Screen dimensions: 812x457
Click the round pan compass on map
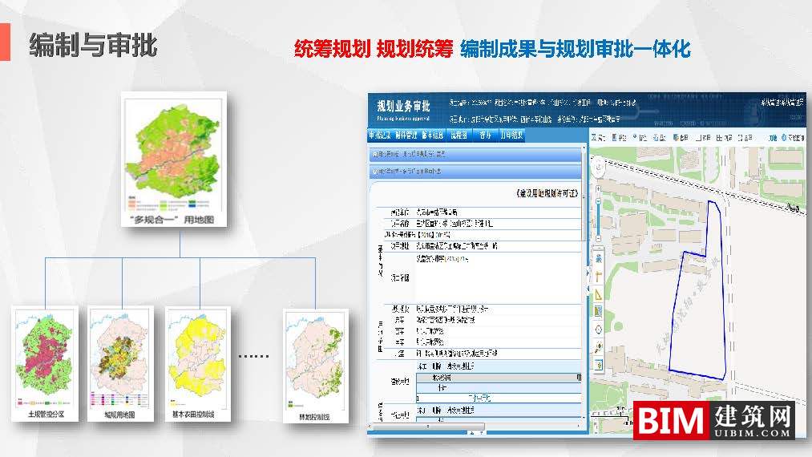pyautogui.click(x=599, y=167)
